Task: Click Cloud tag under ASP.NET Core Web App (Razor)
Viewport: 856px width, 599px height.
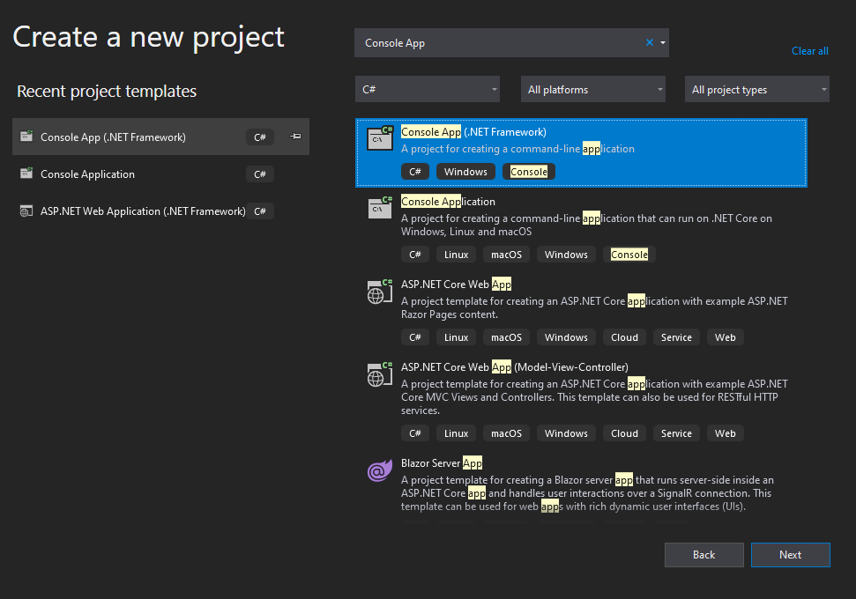Action: (x=624, y=337)
